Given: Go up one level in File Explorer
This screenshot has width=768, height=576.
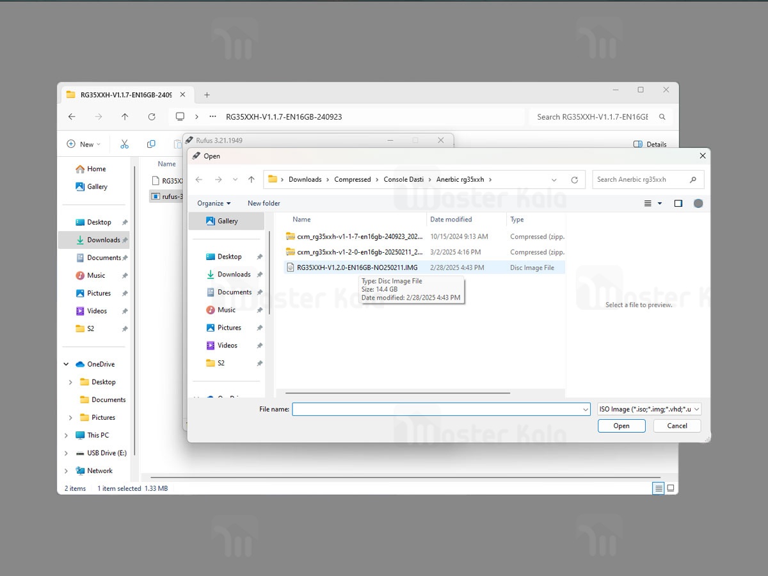Looking at the screenshot, I should pyautogui.click(x=125, y=117).
